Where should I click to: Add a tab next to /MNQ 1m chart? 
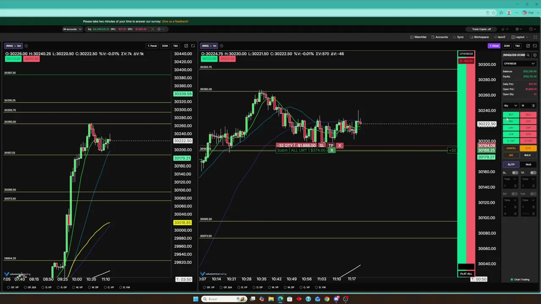click(x=221, y=46)
